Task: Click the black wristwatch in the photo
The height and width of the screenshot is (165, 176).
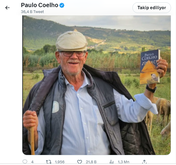Action: [151, 89]
